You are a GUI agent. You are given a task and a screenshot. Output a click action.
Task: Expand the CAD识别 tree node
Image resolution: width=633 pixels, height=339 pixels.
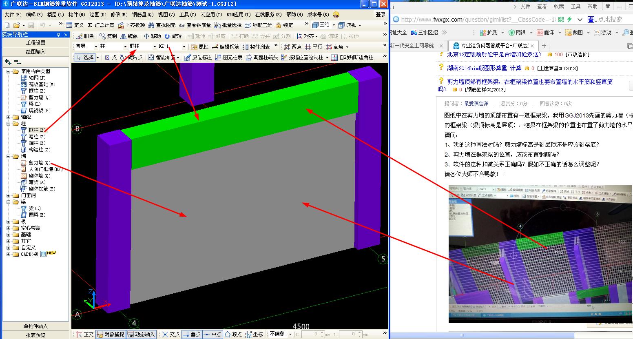tap(9, 254)
